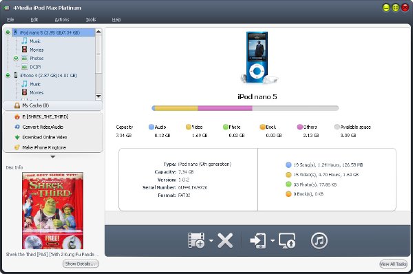
Task: Click the device tree scroll-down arrow
Action: (98, 96)
